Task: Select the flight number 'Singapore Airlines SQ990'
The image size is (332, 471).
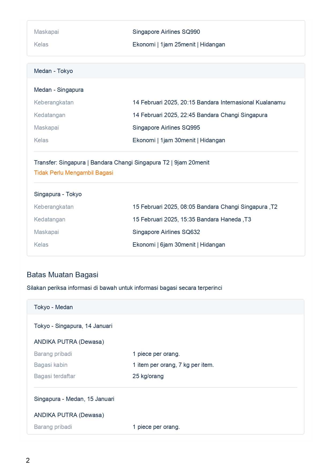Action: coord(166,32)
